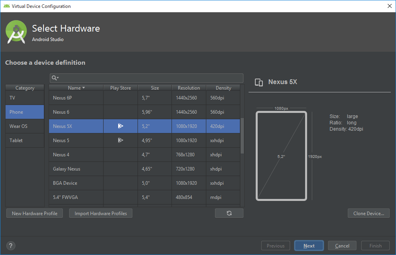Image resolution: width=396 pixels, height=255 pixels.
Task: Open the search filter magnifier menu
Action: [x=55, y=78]
